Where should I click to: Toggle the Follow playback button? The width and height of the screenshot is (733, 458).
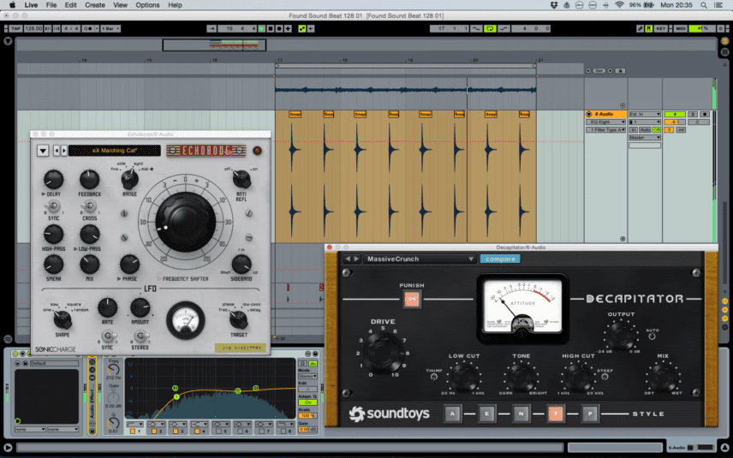pos(212,28)
